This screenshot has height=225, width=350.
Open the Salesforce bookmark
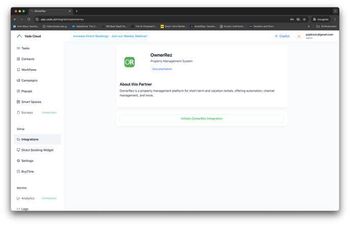(85, 26)
